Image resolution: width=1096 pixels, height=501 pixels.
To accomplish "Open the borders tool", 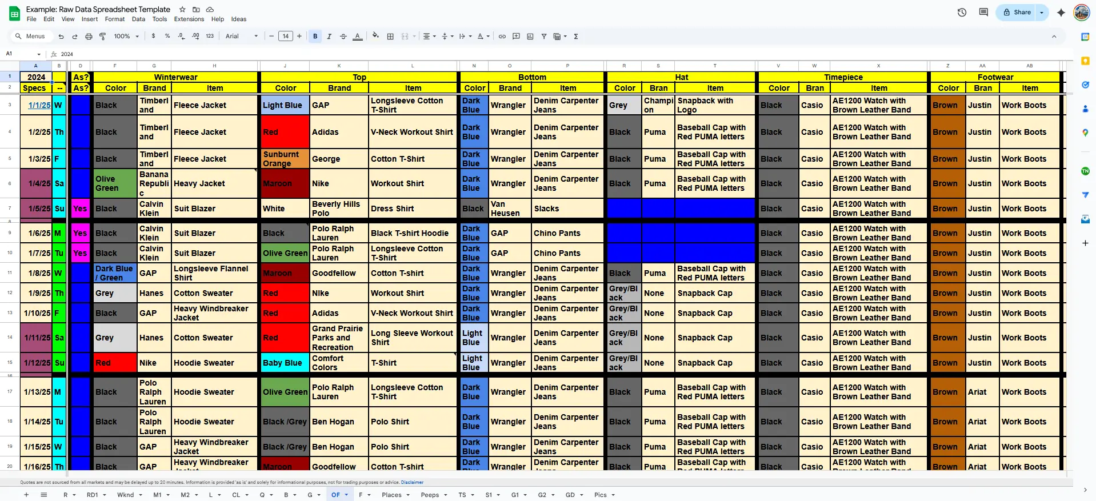I will [x=390, y=37].
